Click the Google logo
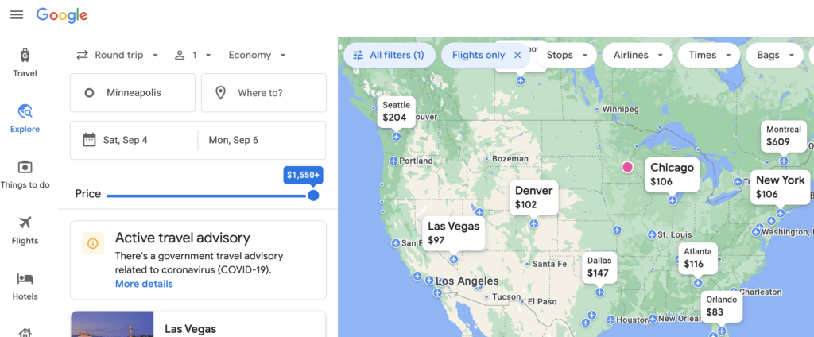The width and height of the screenshot is (814, 337). click(62, 15)
